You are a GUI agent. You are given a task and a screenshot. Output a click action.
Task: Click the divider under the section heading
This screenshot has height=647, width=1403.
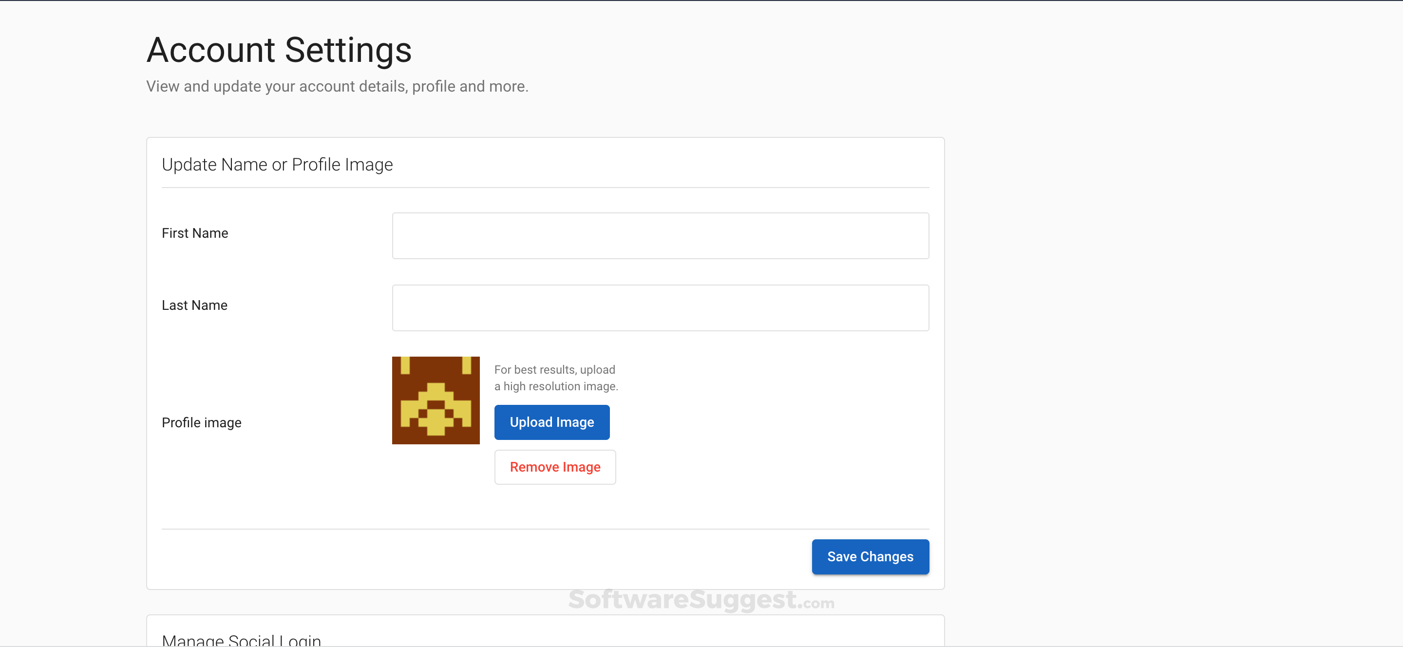pyautogui.click(x=545, y=188)
